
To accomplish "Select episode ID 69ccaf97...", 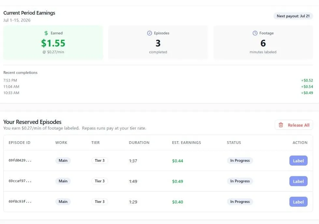I will [20, 181].
